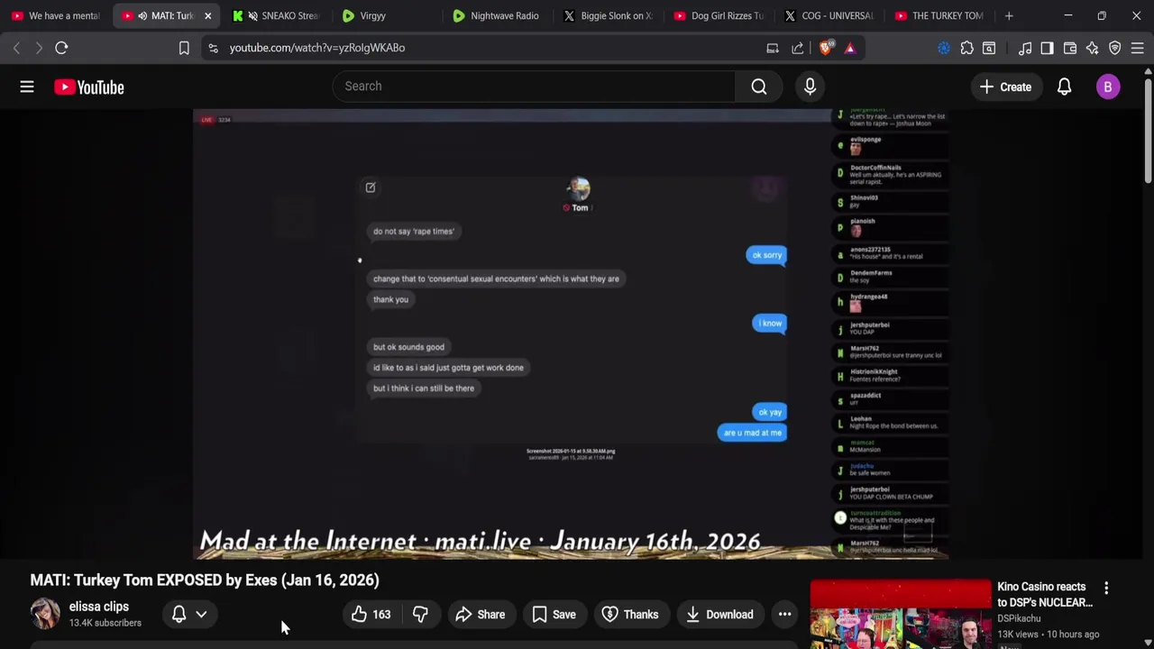
Task: Download the video
Action: click(x=719, y=615)
